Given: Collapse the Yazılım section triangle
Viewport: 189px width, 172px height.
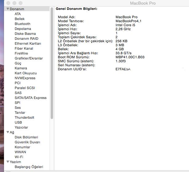Looking at the screenshot, I should point(8,162).
